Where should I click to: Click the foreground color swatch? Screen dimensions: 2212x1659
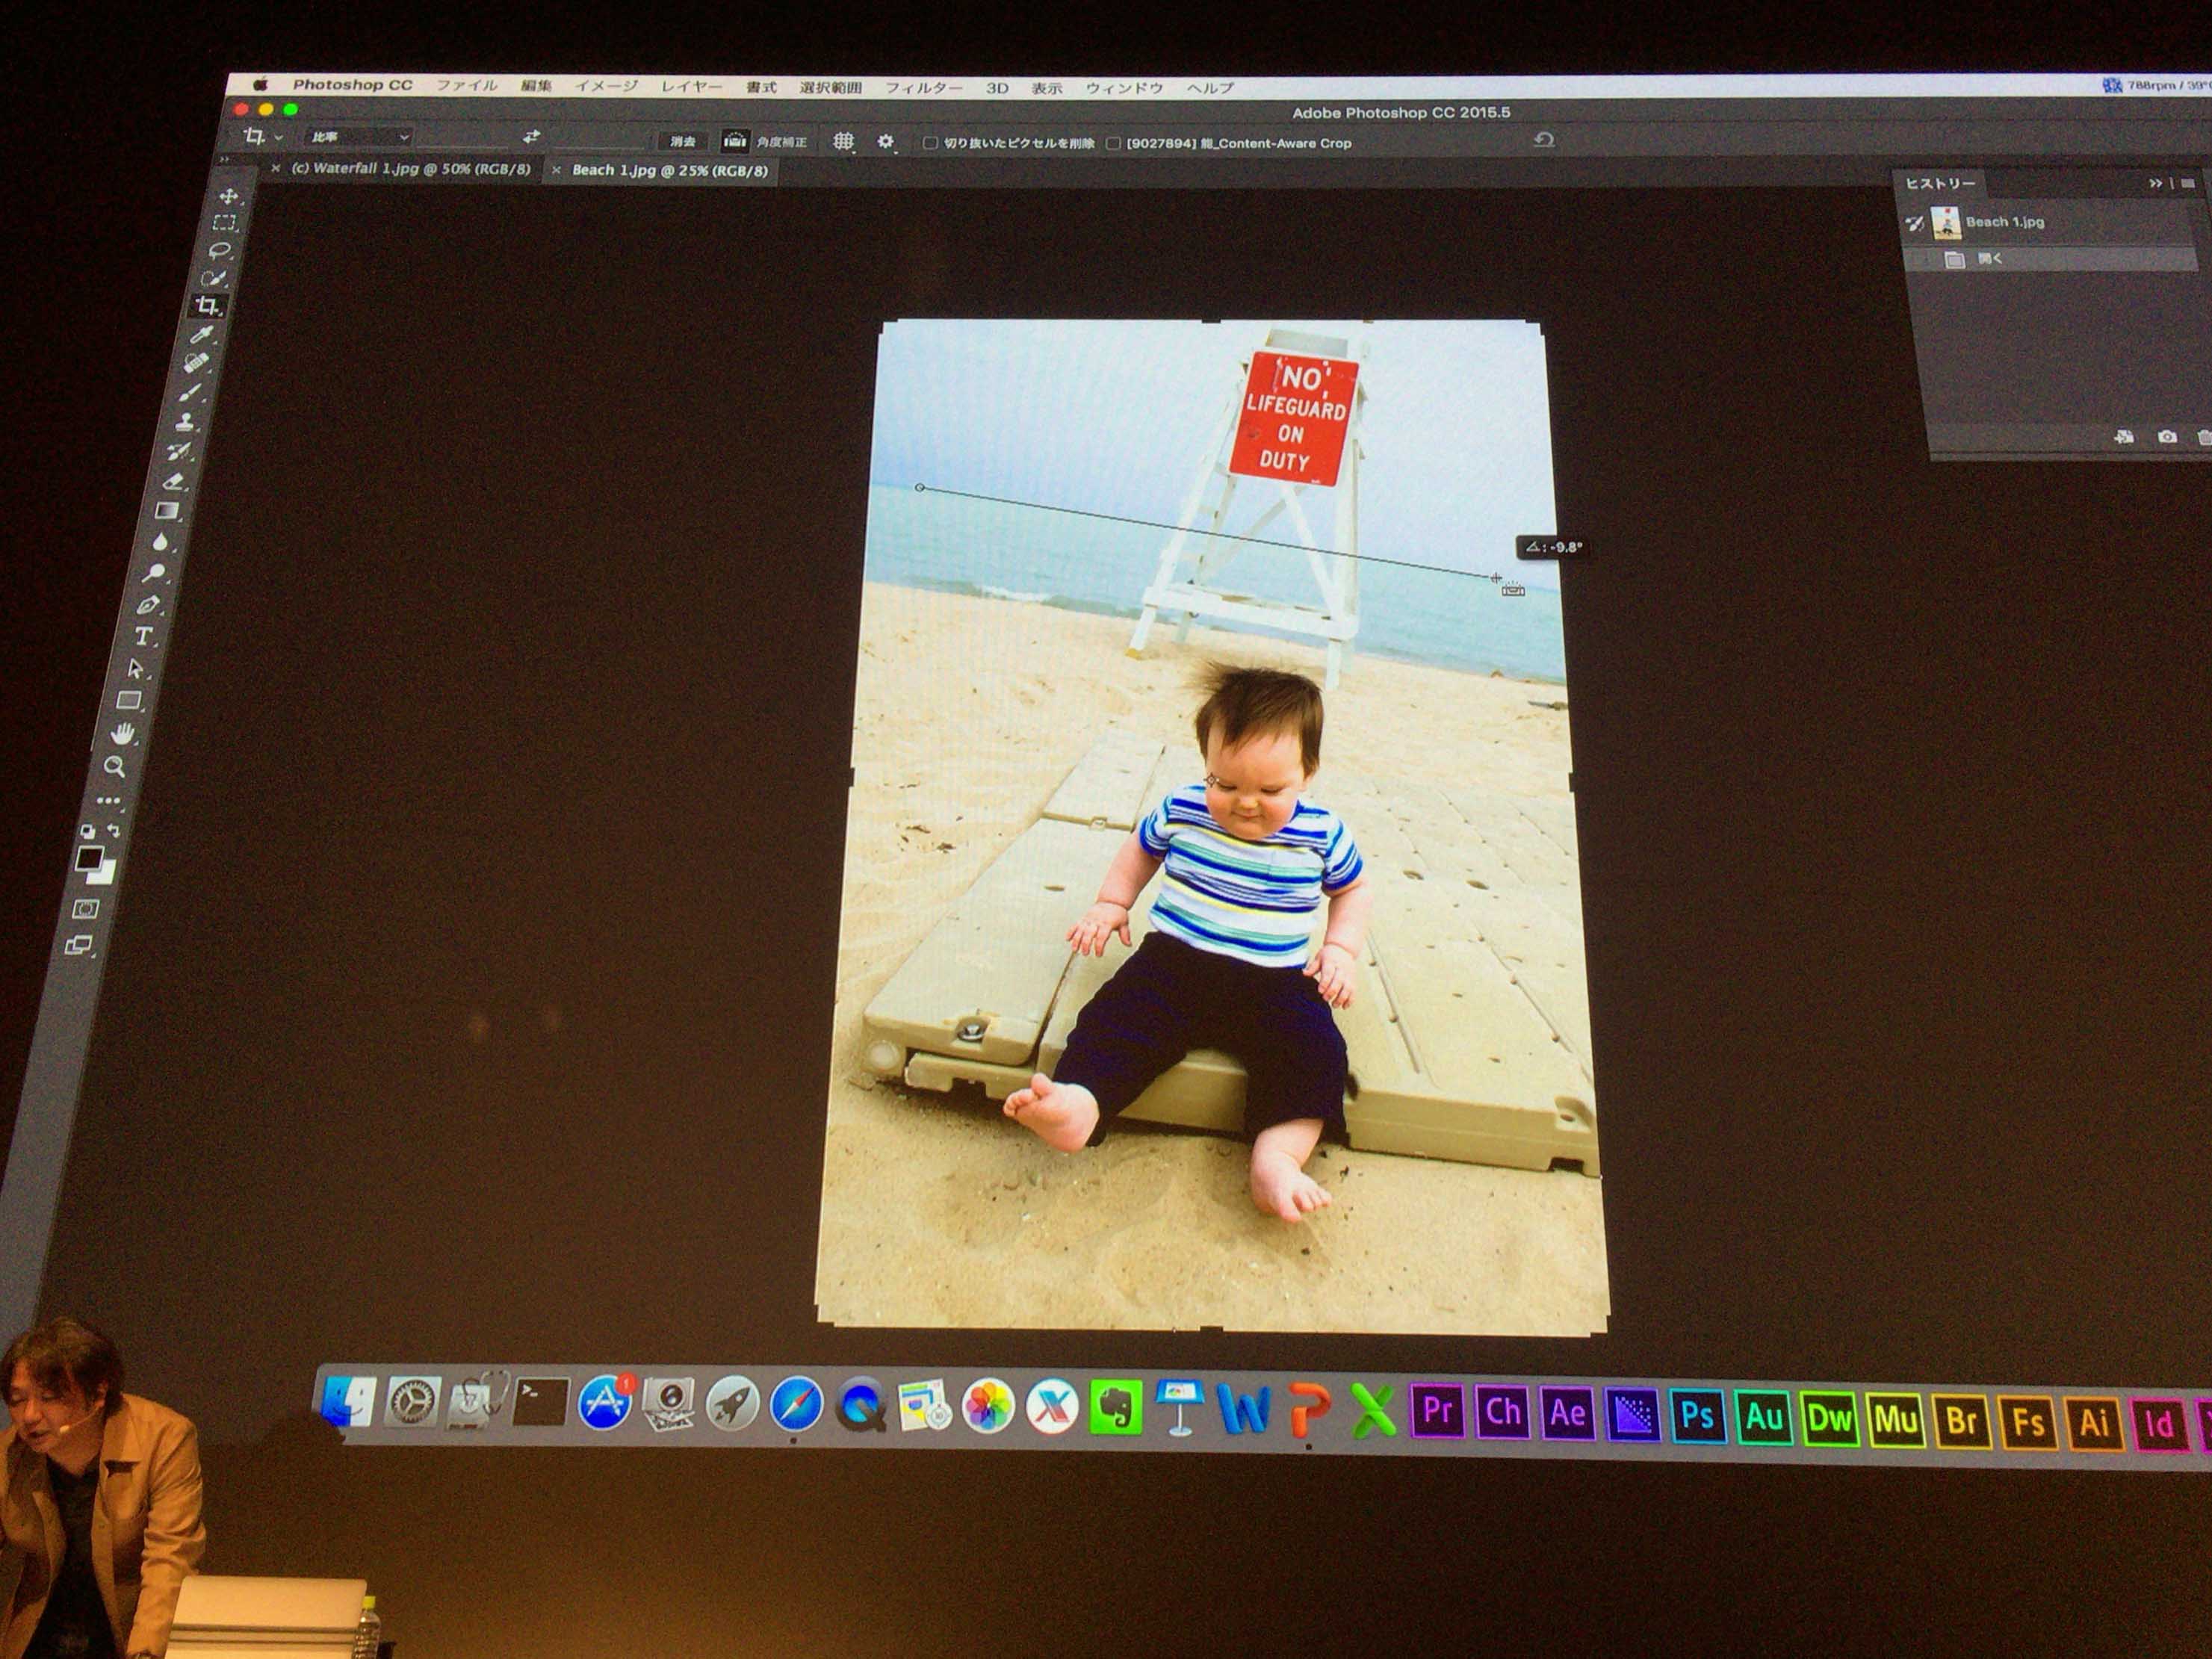[x=90, y=859]
